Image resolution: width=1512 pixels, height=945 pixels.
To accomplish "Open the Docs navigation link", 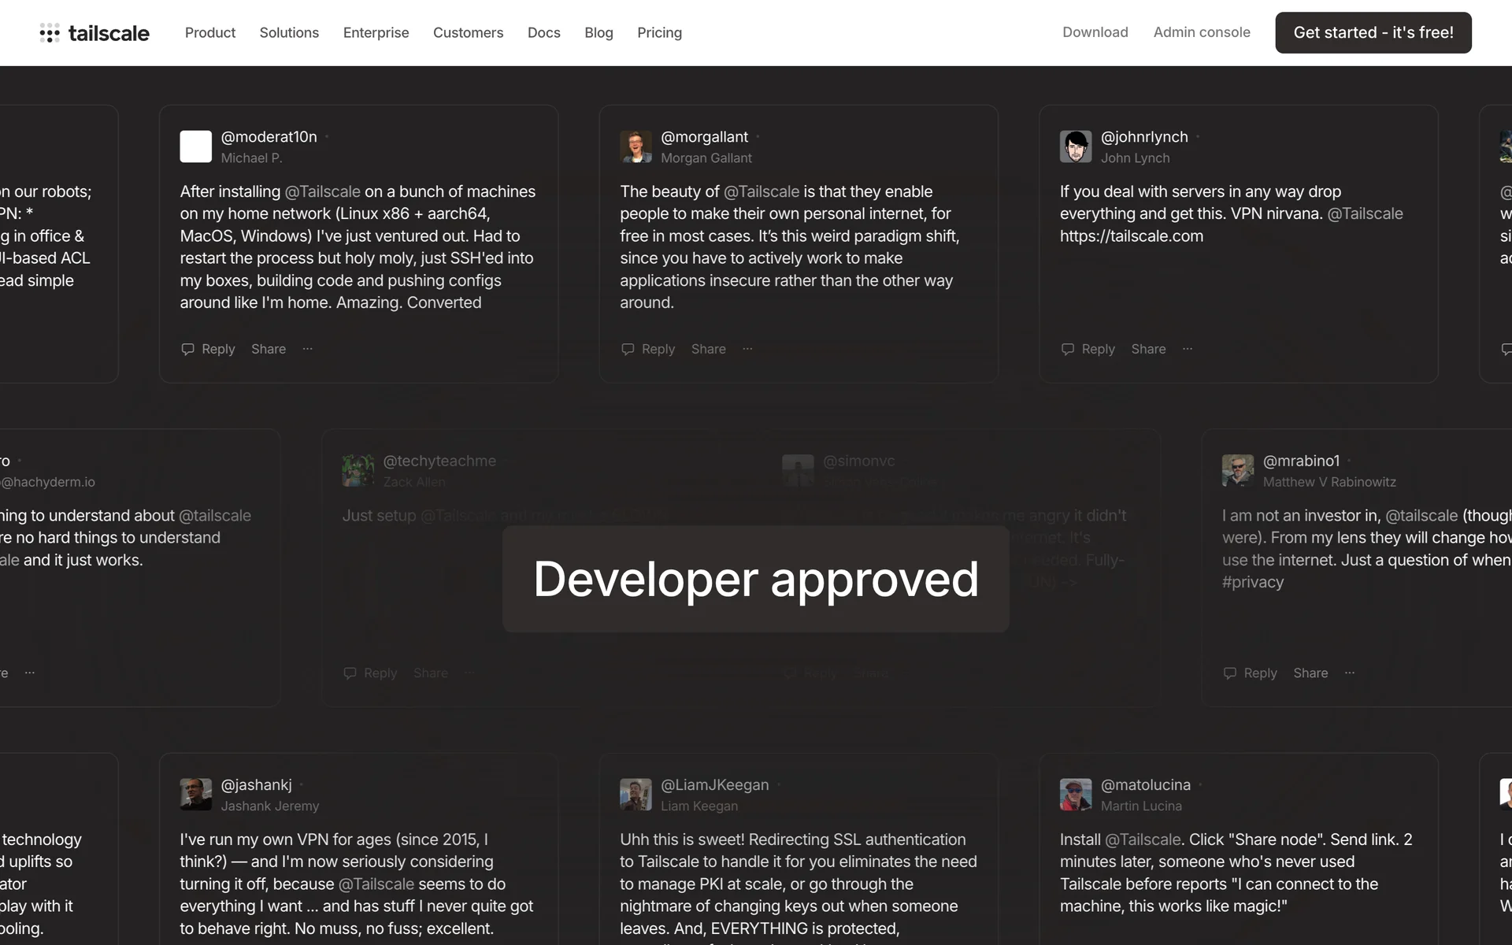I will point(543,32).
